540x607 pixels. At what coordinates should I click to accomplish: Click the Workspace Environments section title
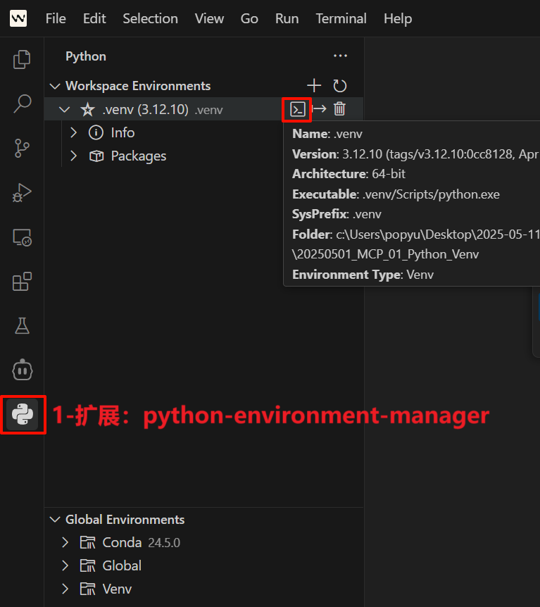tap(138, 86)
